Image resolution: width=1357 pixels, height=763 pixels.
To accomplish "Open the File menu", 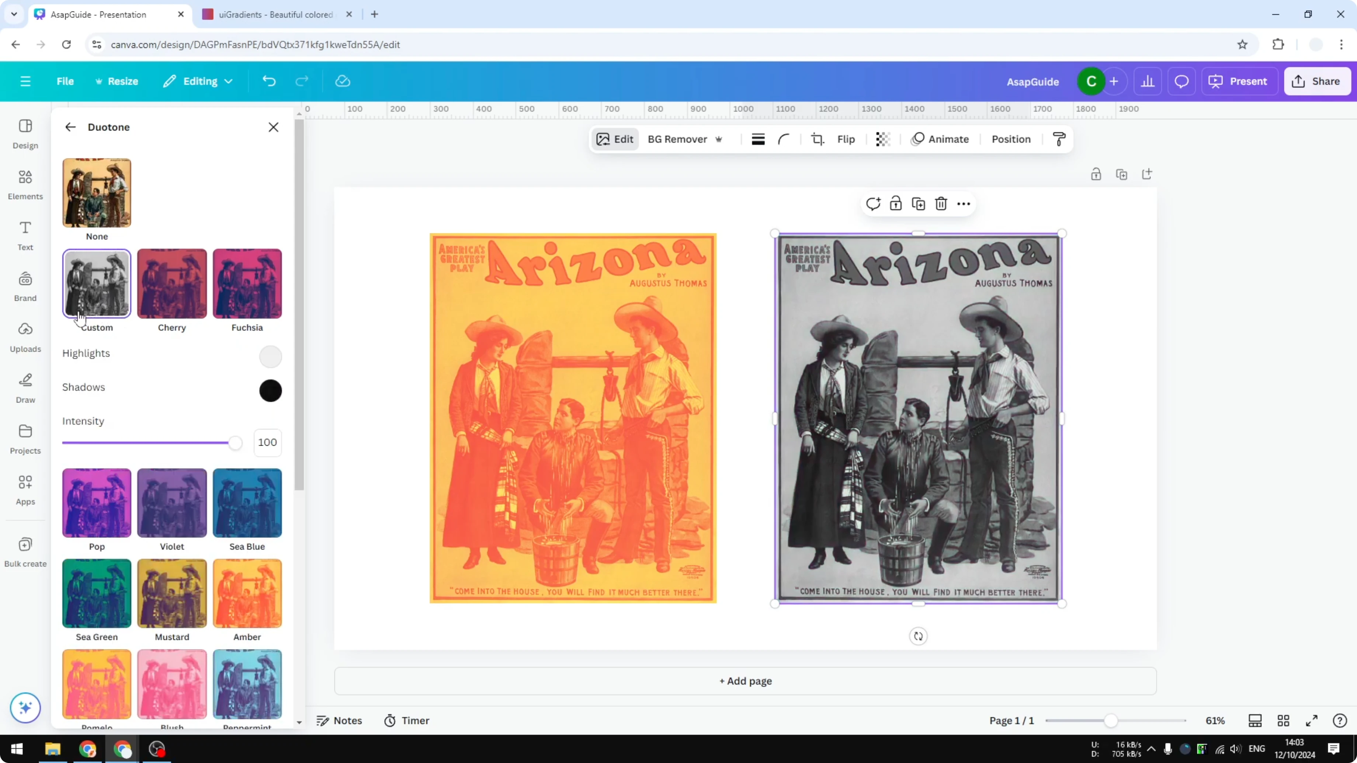I will pos(65,81).
